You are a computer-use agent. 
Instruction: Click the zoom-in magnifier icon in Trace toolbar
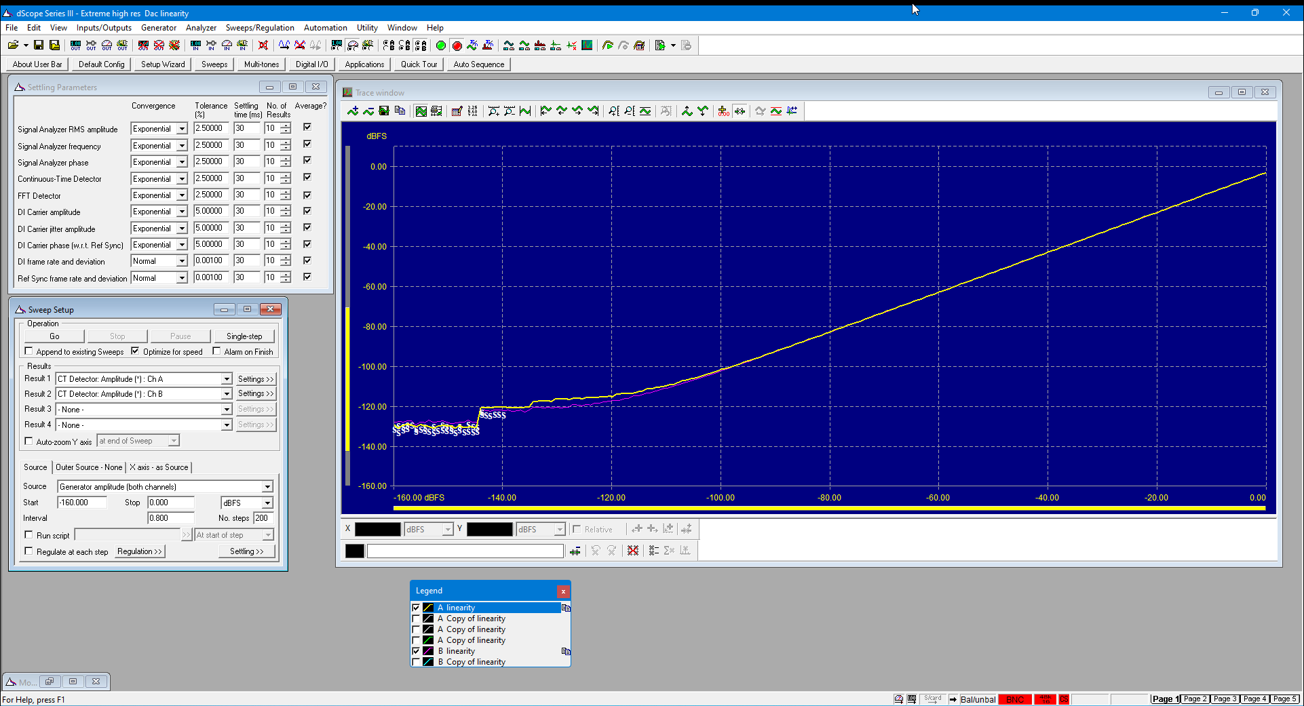pos(494,111)
